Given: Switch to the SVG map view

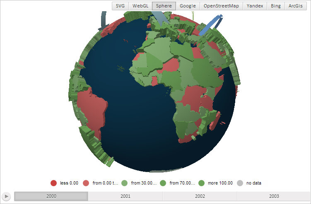Looking at the screenshot, I should [120, 6].
